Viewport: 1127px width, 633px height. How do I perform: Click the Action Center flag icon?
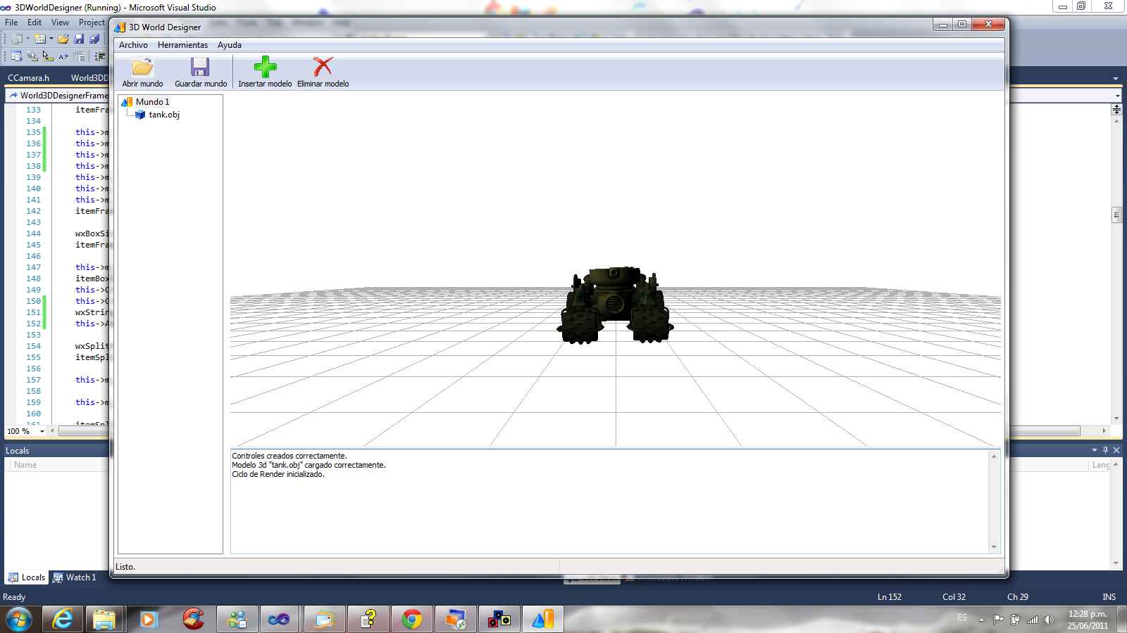[998, 620]
